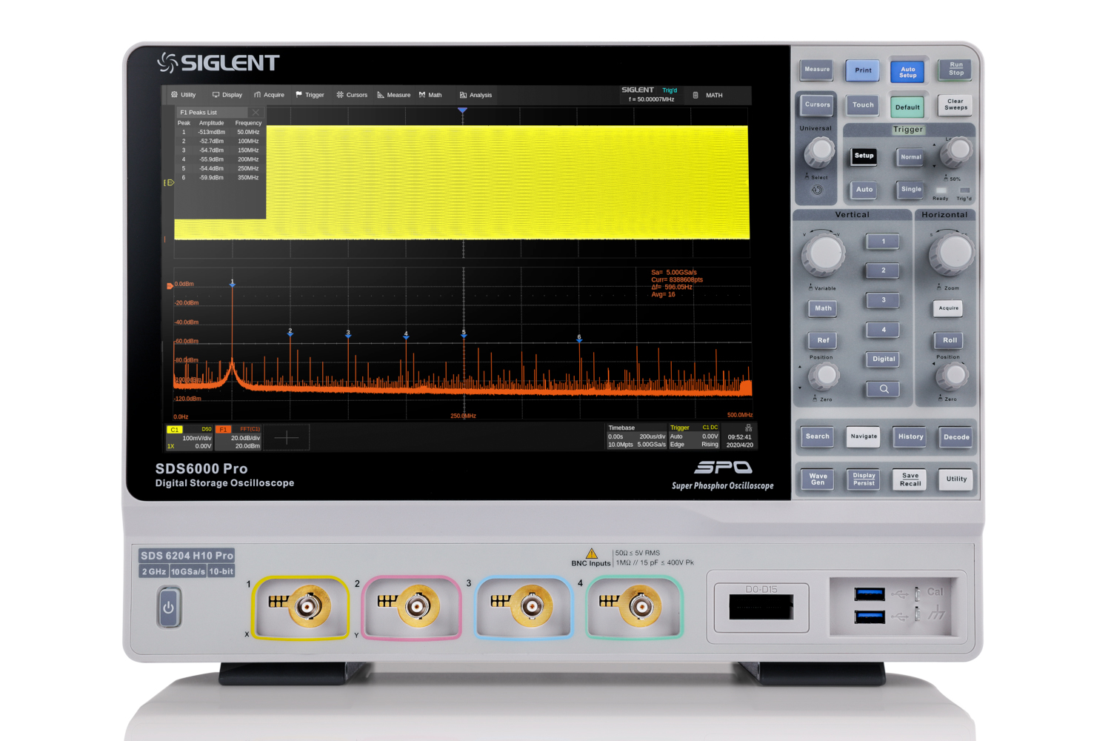Open the Math menu in menu bar
The width and height of the screenshot is (1111, 741).
point(430,95)
